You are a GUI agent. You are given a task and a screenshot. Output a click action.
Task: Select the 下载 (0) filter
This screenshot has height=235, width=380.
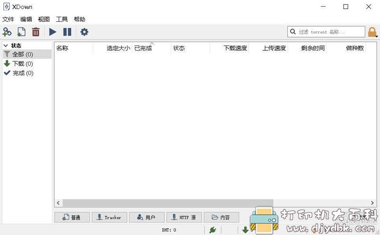pos(27,64)
